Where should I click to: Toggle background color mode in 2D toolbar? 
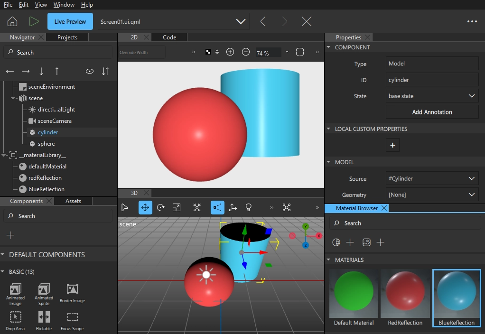[x=209, y=52]
